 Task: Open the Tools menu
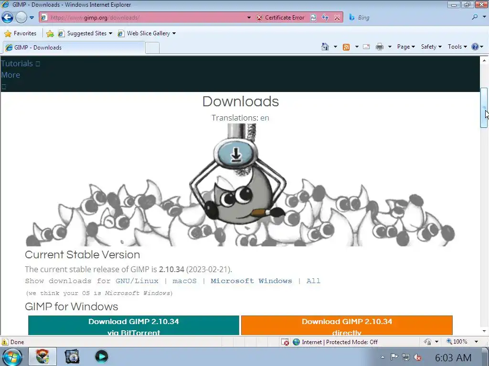pos(457,47)
